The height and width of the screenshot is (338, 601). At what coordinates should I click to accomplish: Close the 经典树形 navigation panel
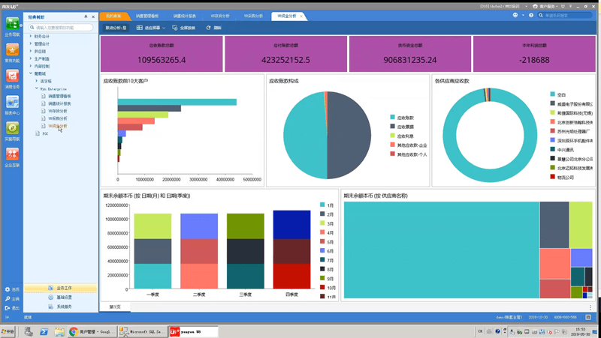click(x=93, y=16)
